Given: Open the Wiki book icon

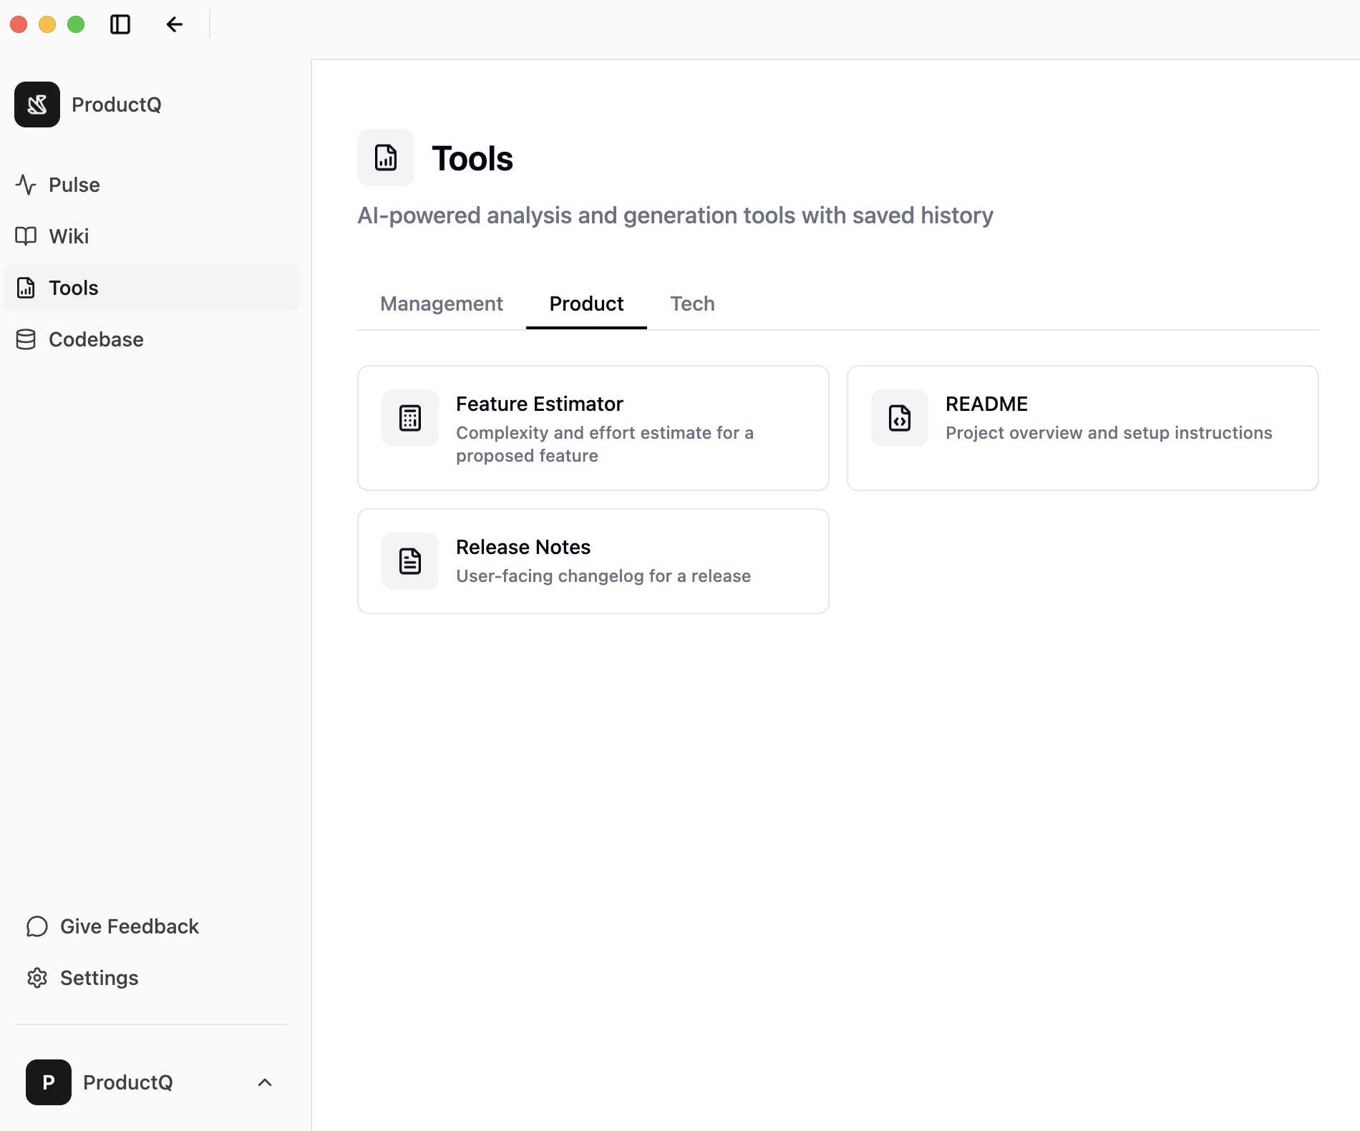Looking at the screenshot, I should pyautogui.click(x=26, y=236).
